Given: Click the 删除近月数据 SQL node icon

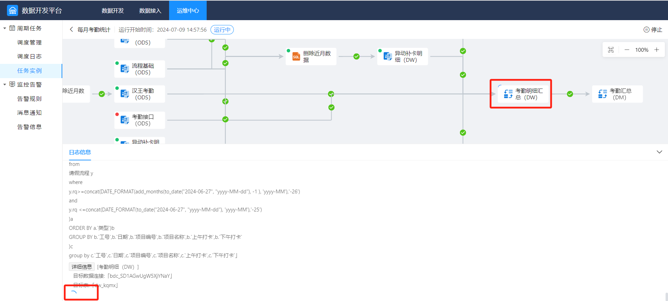Looking at the screenshot, I should [296, 57].
